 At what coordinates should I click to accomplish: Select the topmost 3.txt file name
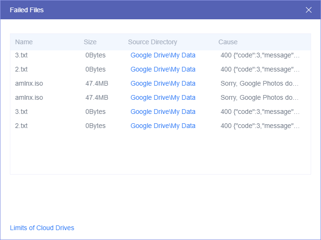coord(21,55)
